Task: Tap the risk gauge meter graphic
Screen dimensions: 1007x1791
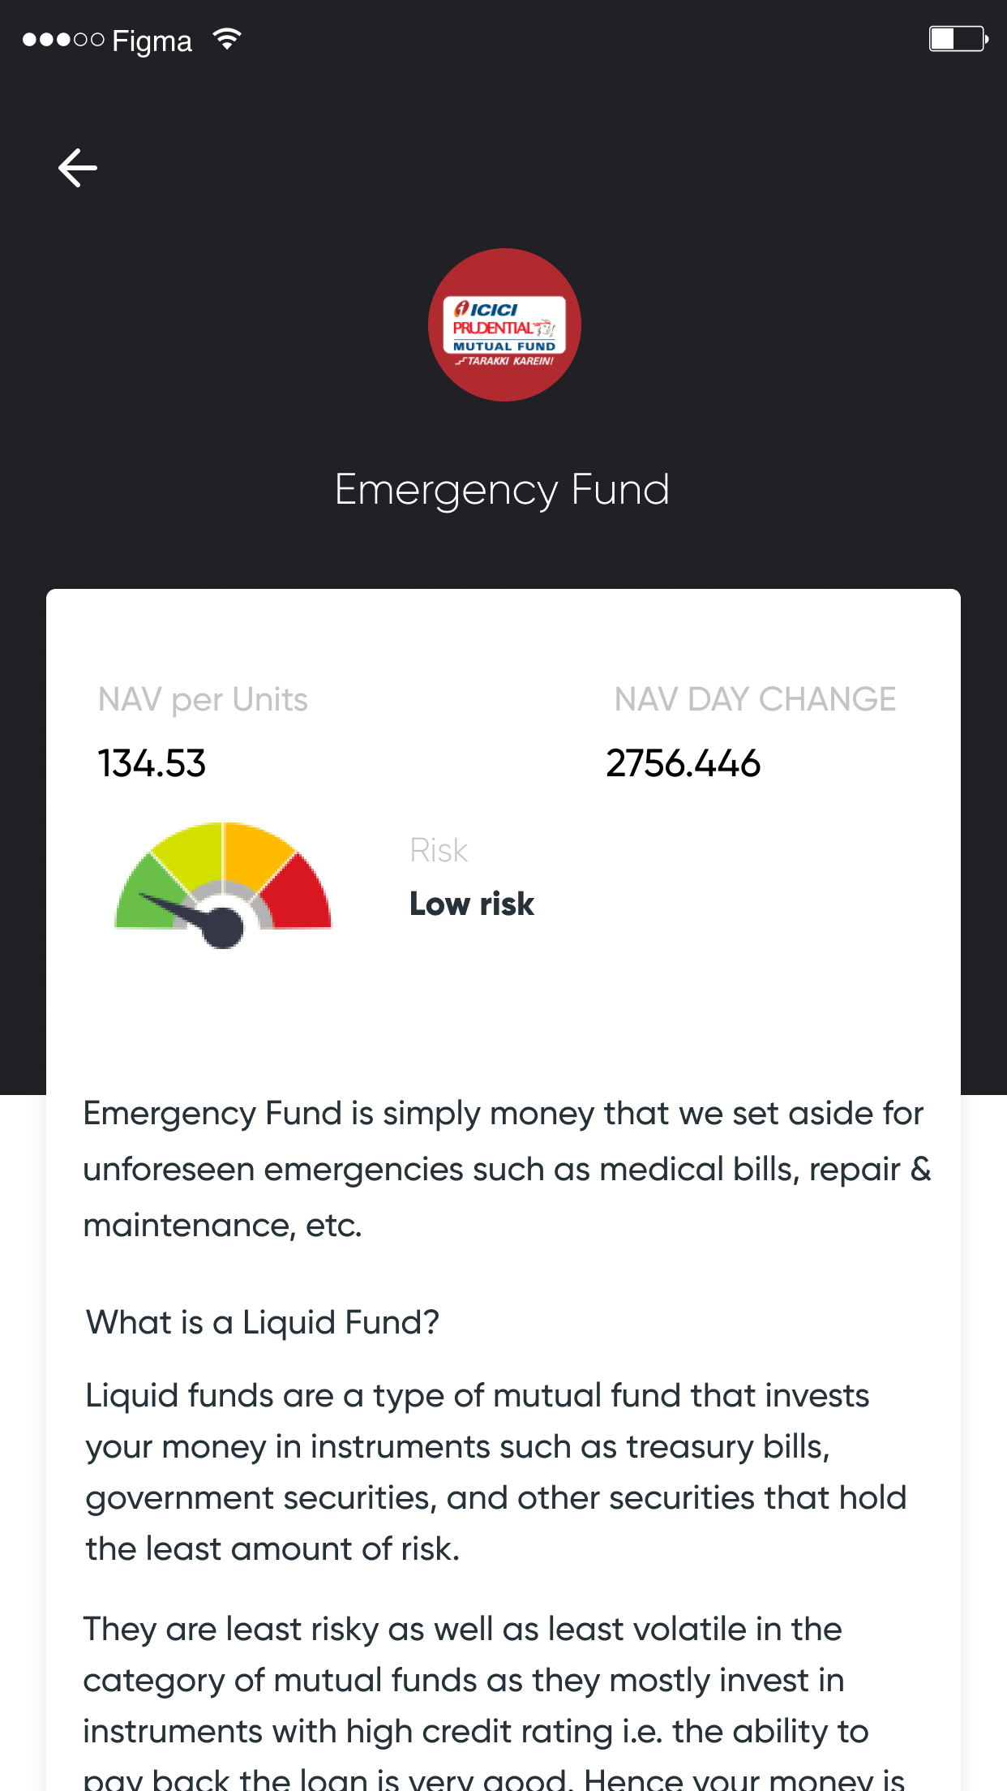Action: (223, 884)
